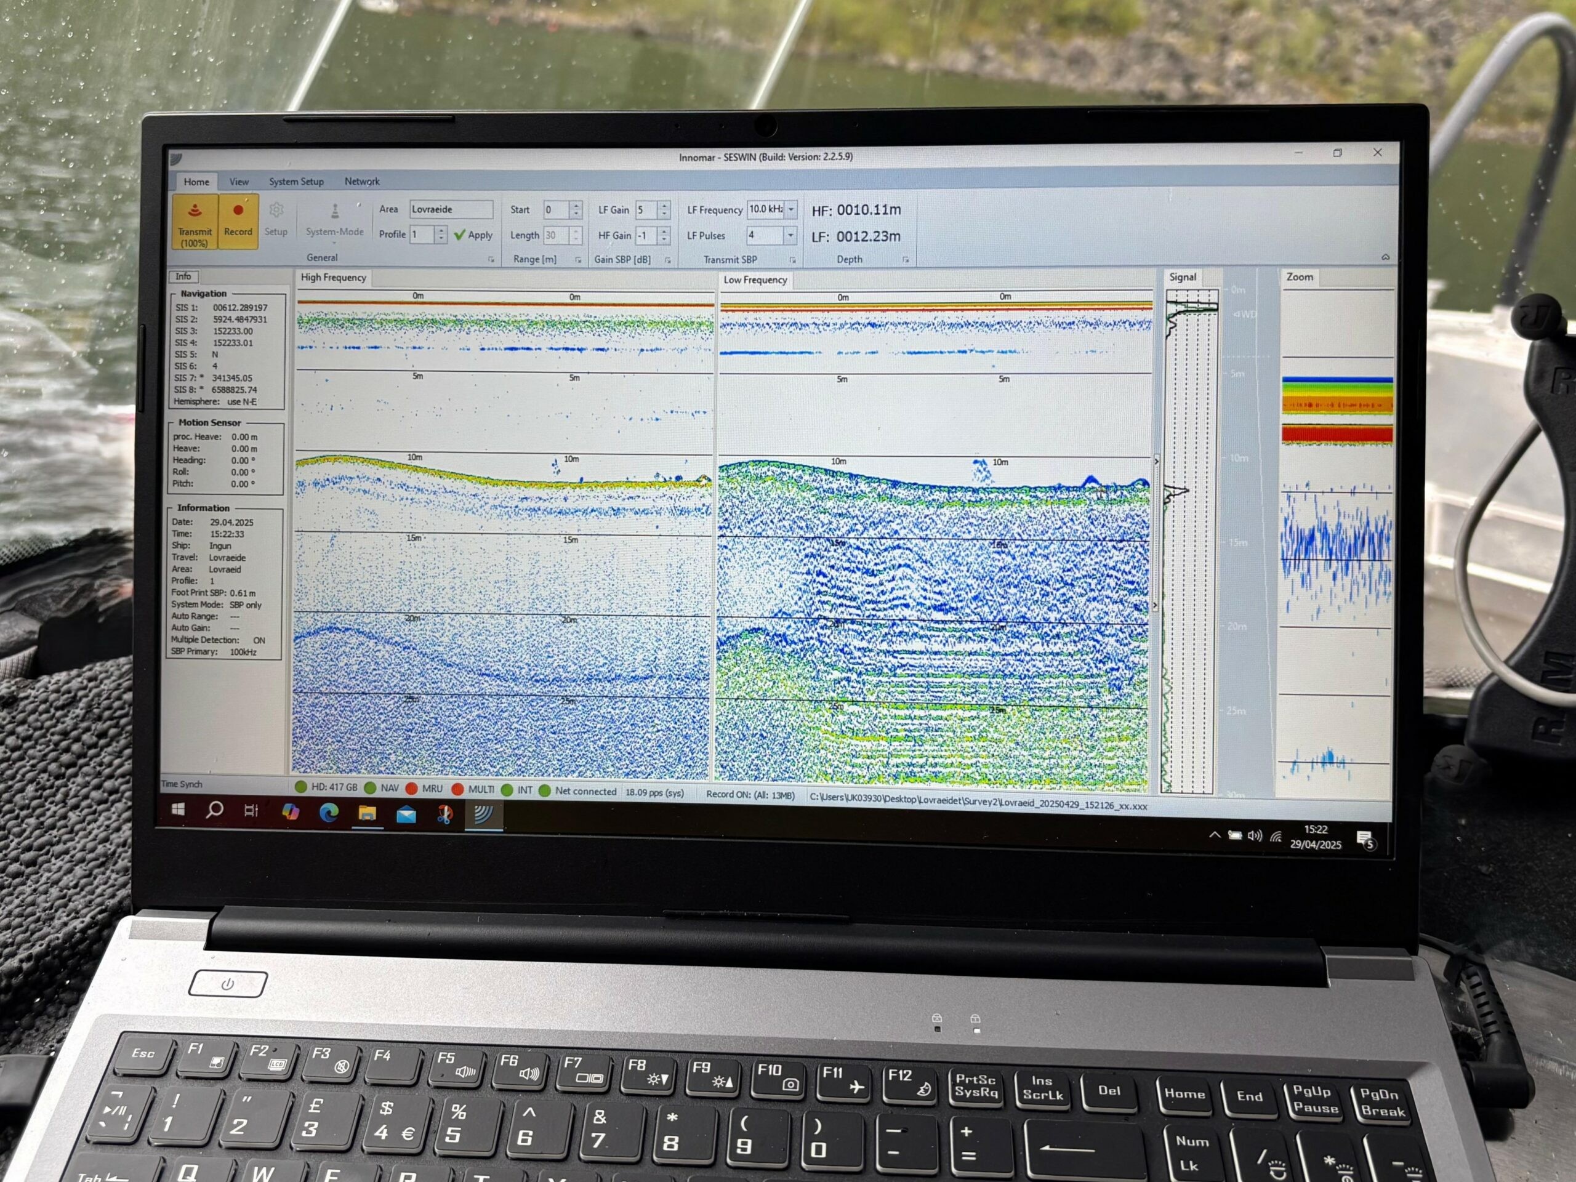Open Microsoft Edge from the taskbar
Viewport: 1576px width, 1182px height.
329,812
